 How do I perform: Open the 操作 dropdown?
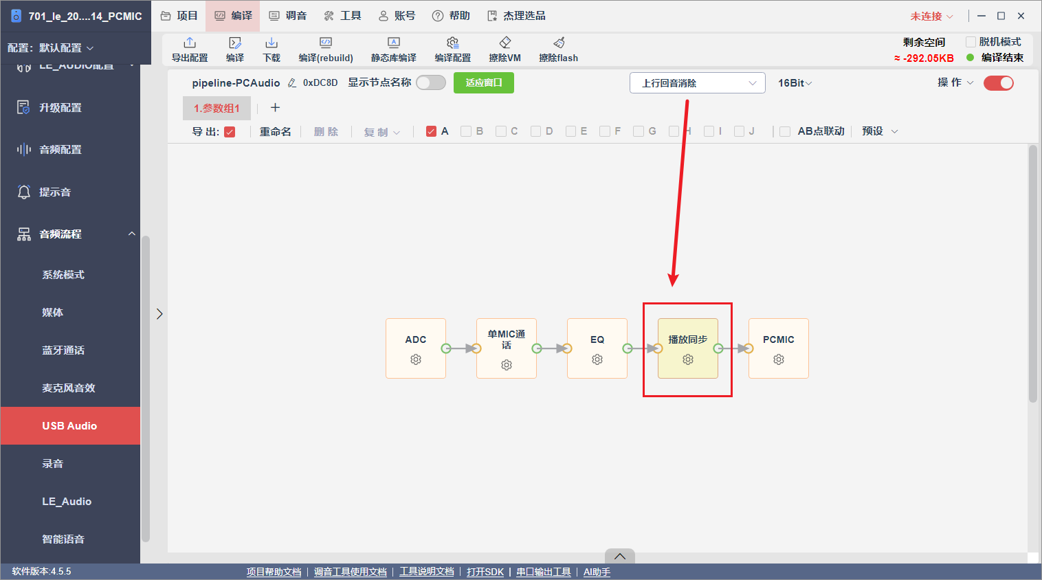(x=955, y=82)
